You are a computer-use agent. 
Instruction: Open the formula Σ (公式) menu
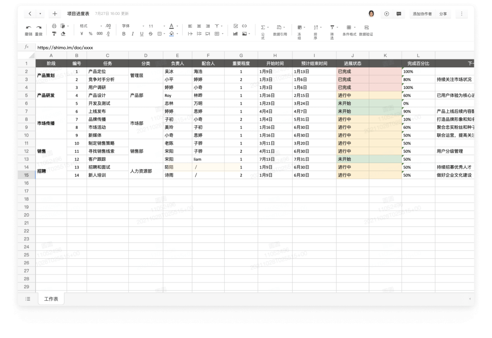pos(264,32)
